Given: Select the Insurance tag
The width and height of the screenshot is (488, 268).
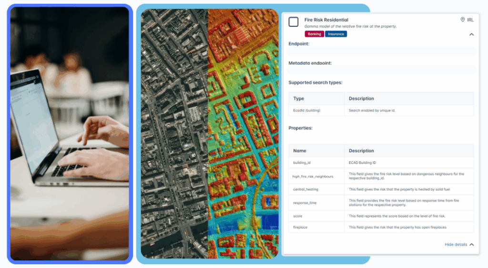Looking at the screenshot, I should coord(336,34).
